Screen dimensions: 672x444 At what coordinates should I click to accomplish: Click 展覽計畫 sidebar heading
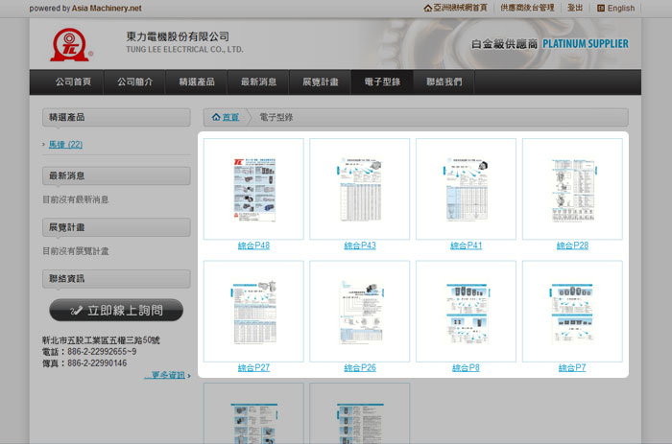point(116,227)
